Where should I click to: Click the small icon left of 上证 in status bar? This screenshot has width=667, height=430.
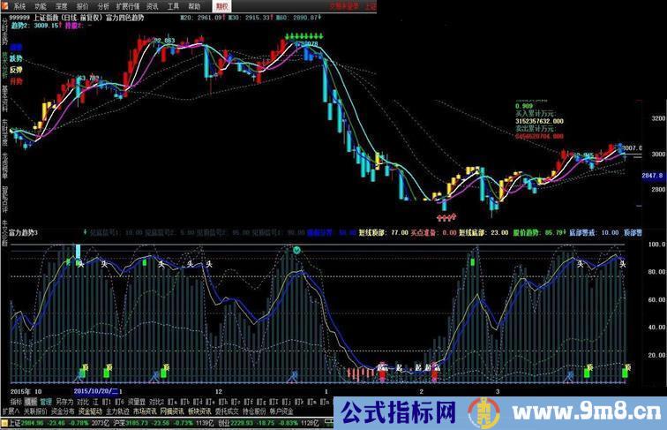[4, 422]
